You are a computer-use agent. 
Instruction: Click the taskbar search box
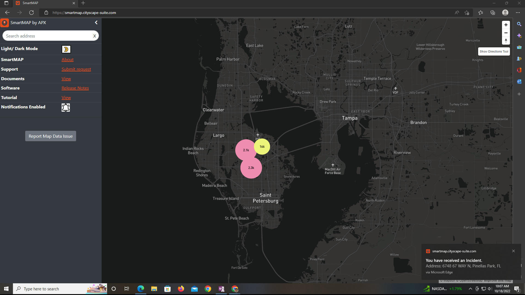(x=60, y=289)
